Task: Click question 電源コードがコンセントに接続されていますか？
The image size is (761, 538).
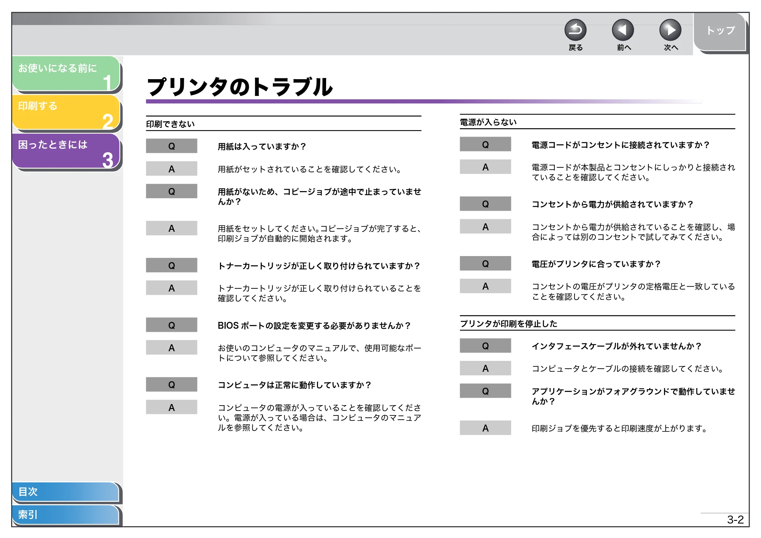Action: click(621, 145)
